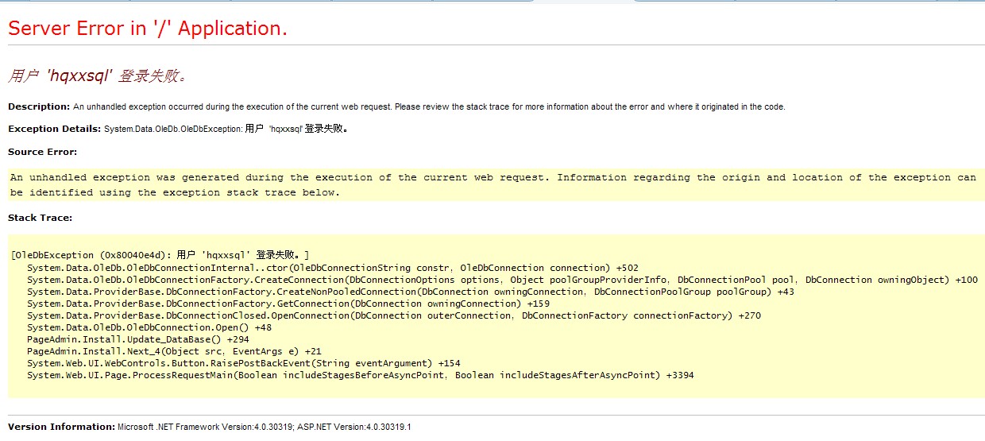This screenshot has width=985, height=441.
Task: Click the OleDbConnection.Open() stack line
Action: click(149, 327)
